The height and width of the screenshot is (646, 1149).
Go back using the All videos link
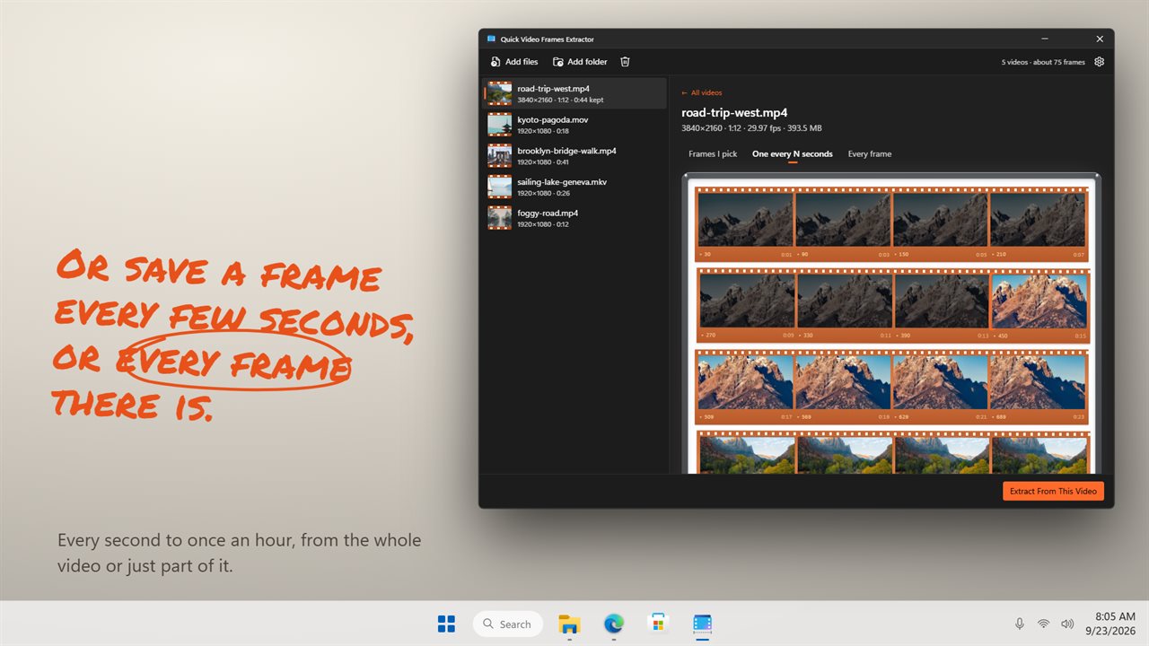[701, 92]
